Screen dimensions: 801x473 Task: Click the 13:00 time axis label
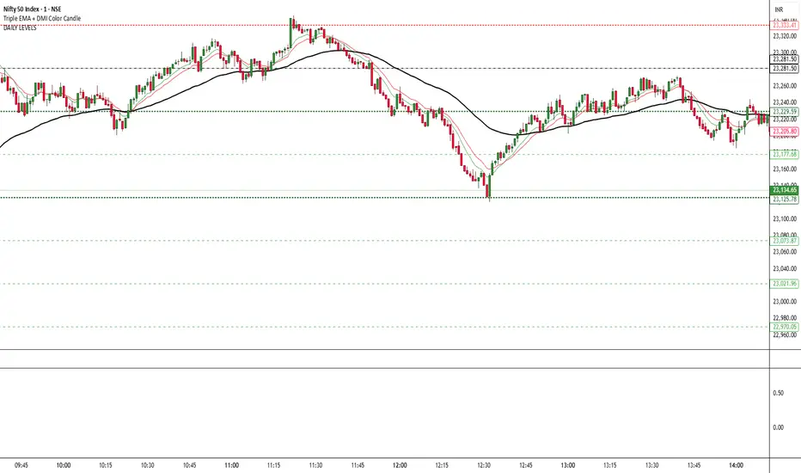click(x=568, y=465)
